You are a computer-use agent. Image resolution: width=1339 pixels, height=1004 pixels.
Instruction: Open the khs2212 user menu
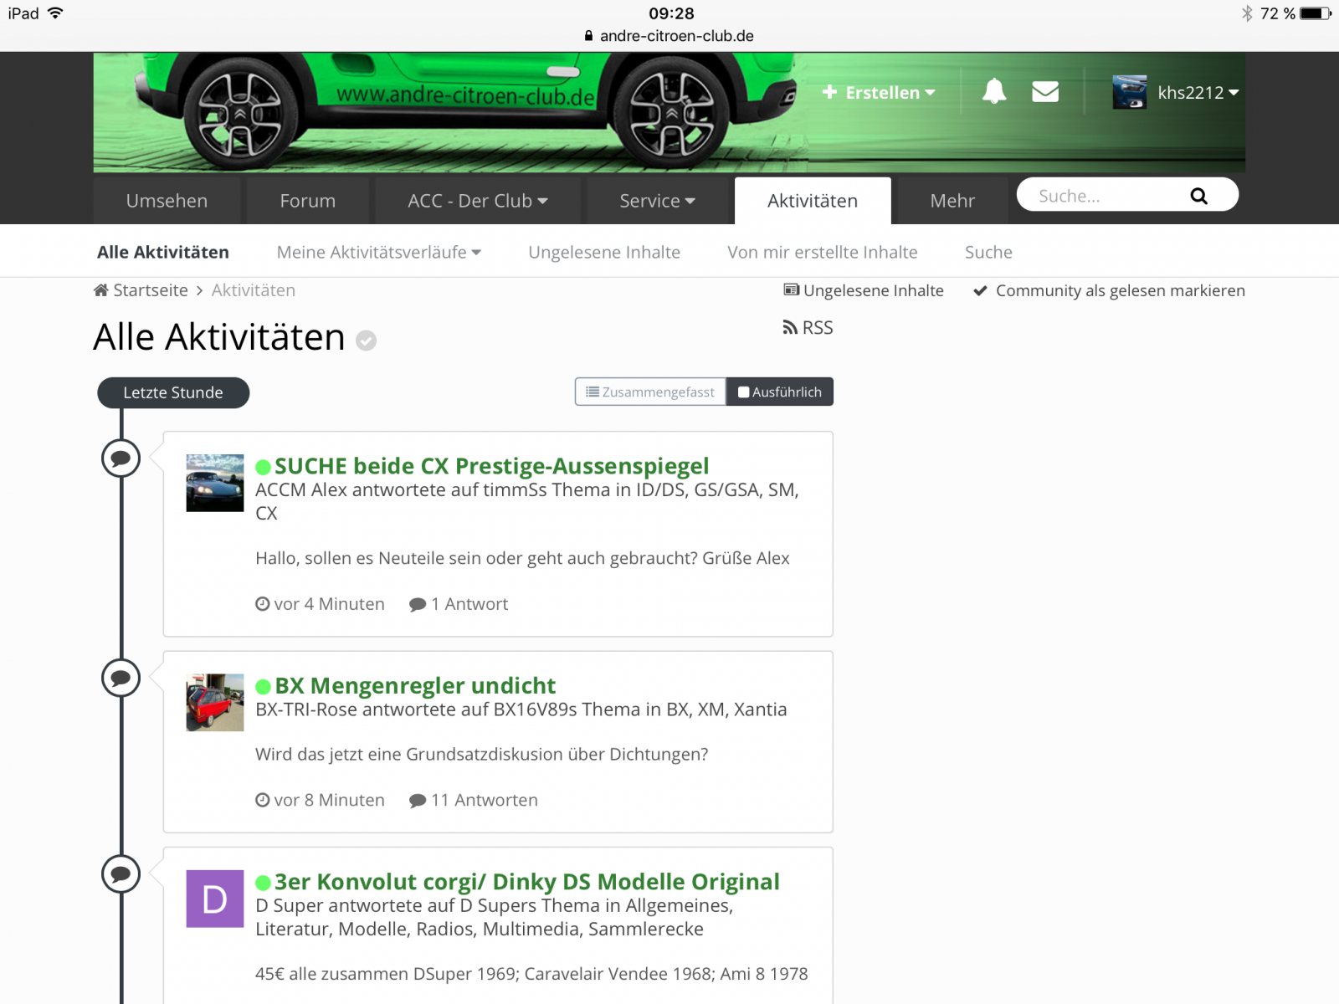(1198, 92)
